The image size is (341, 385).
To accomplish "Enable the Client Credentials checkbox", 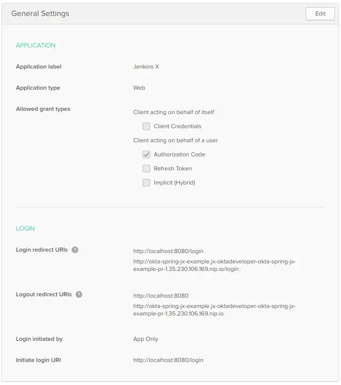I will pyautogui.click(x=146, y=126).
